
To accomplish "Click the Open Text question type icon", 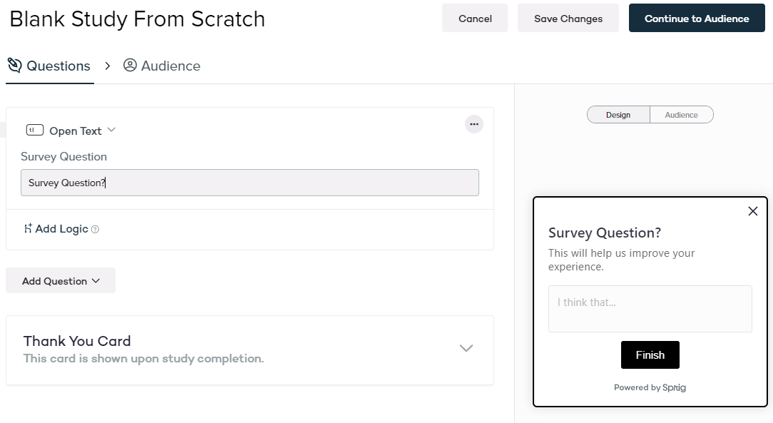I will [35, 131].
